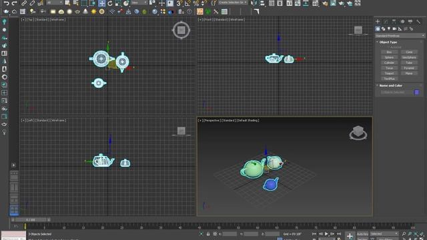Image resolution: width=427 pixels, height=240 pixels.
Task: Click the Teapot primitive button
Action: (389, 73)
